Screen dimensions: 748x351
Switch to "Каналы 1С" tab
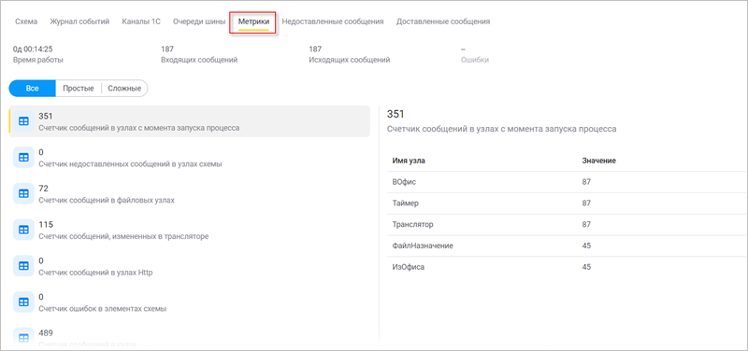click(x=141, y=21)
